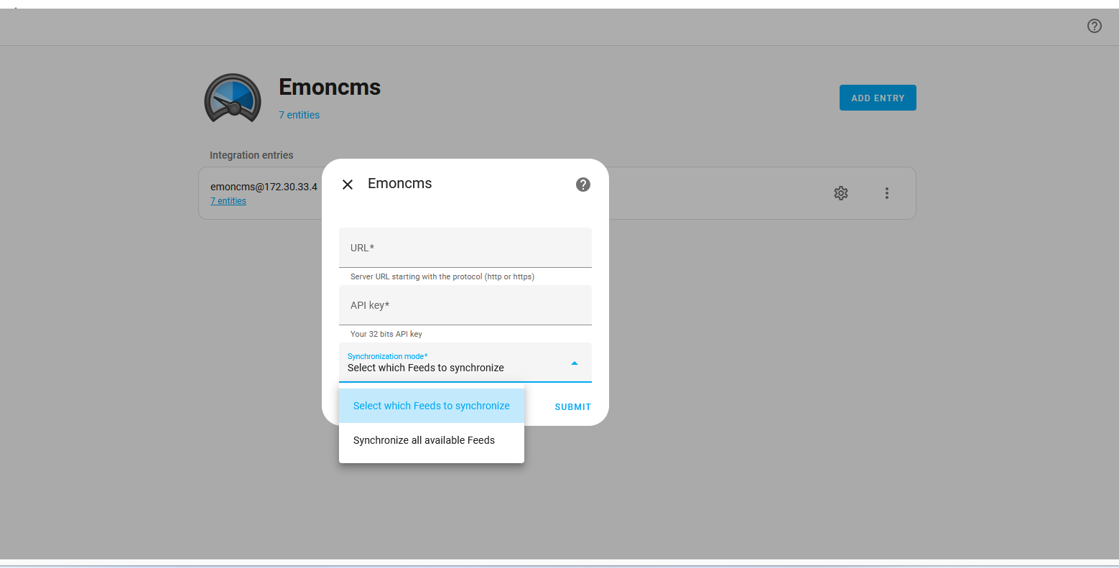Collapse the Synchronization mode dropdown arrow
Screen dimensions: 1119x568
[574, 363]
